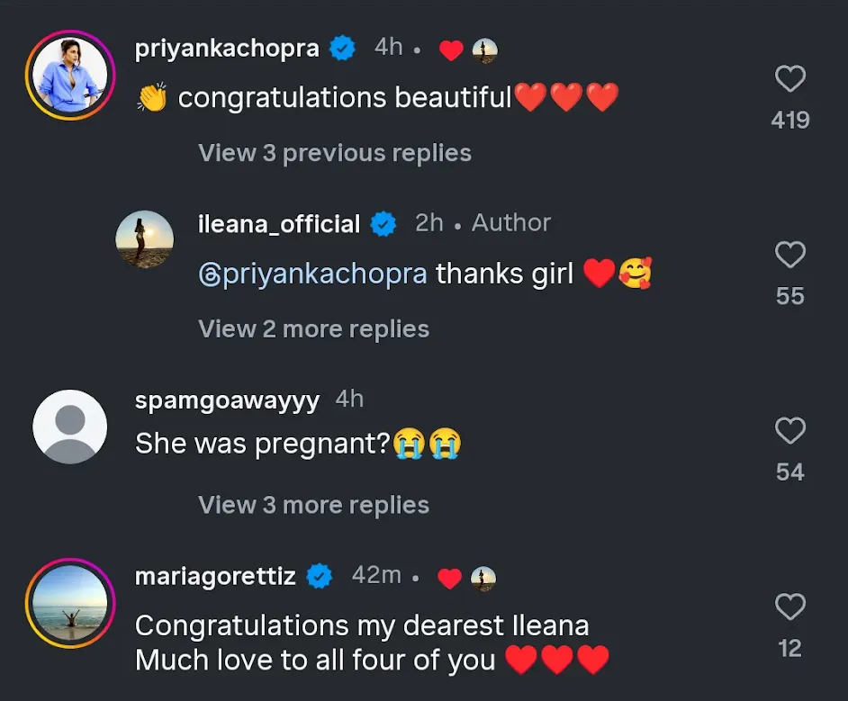Click priyankachopra's blue verified badge
The width and height of the screenshot is (848, 701).
coord(342,49)
